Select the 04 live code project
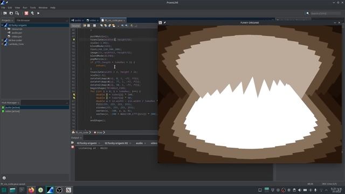345x194 pixels. coord(15,40)
